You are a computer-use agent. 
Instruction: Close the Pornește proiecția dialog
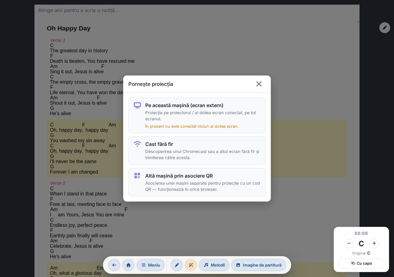tap(259, 84)
